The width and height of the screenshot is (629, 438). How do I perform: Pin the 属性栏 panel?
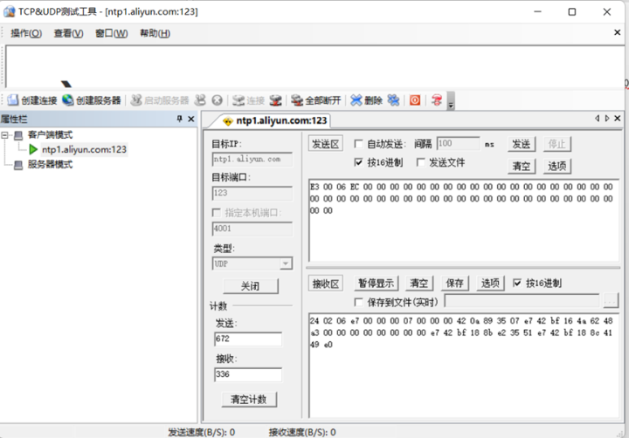coord(179,119)
